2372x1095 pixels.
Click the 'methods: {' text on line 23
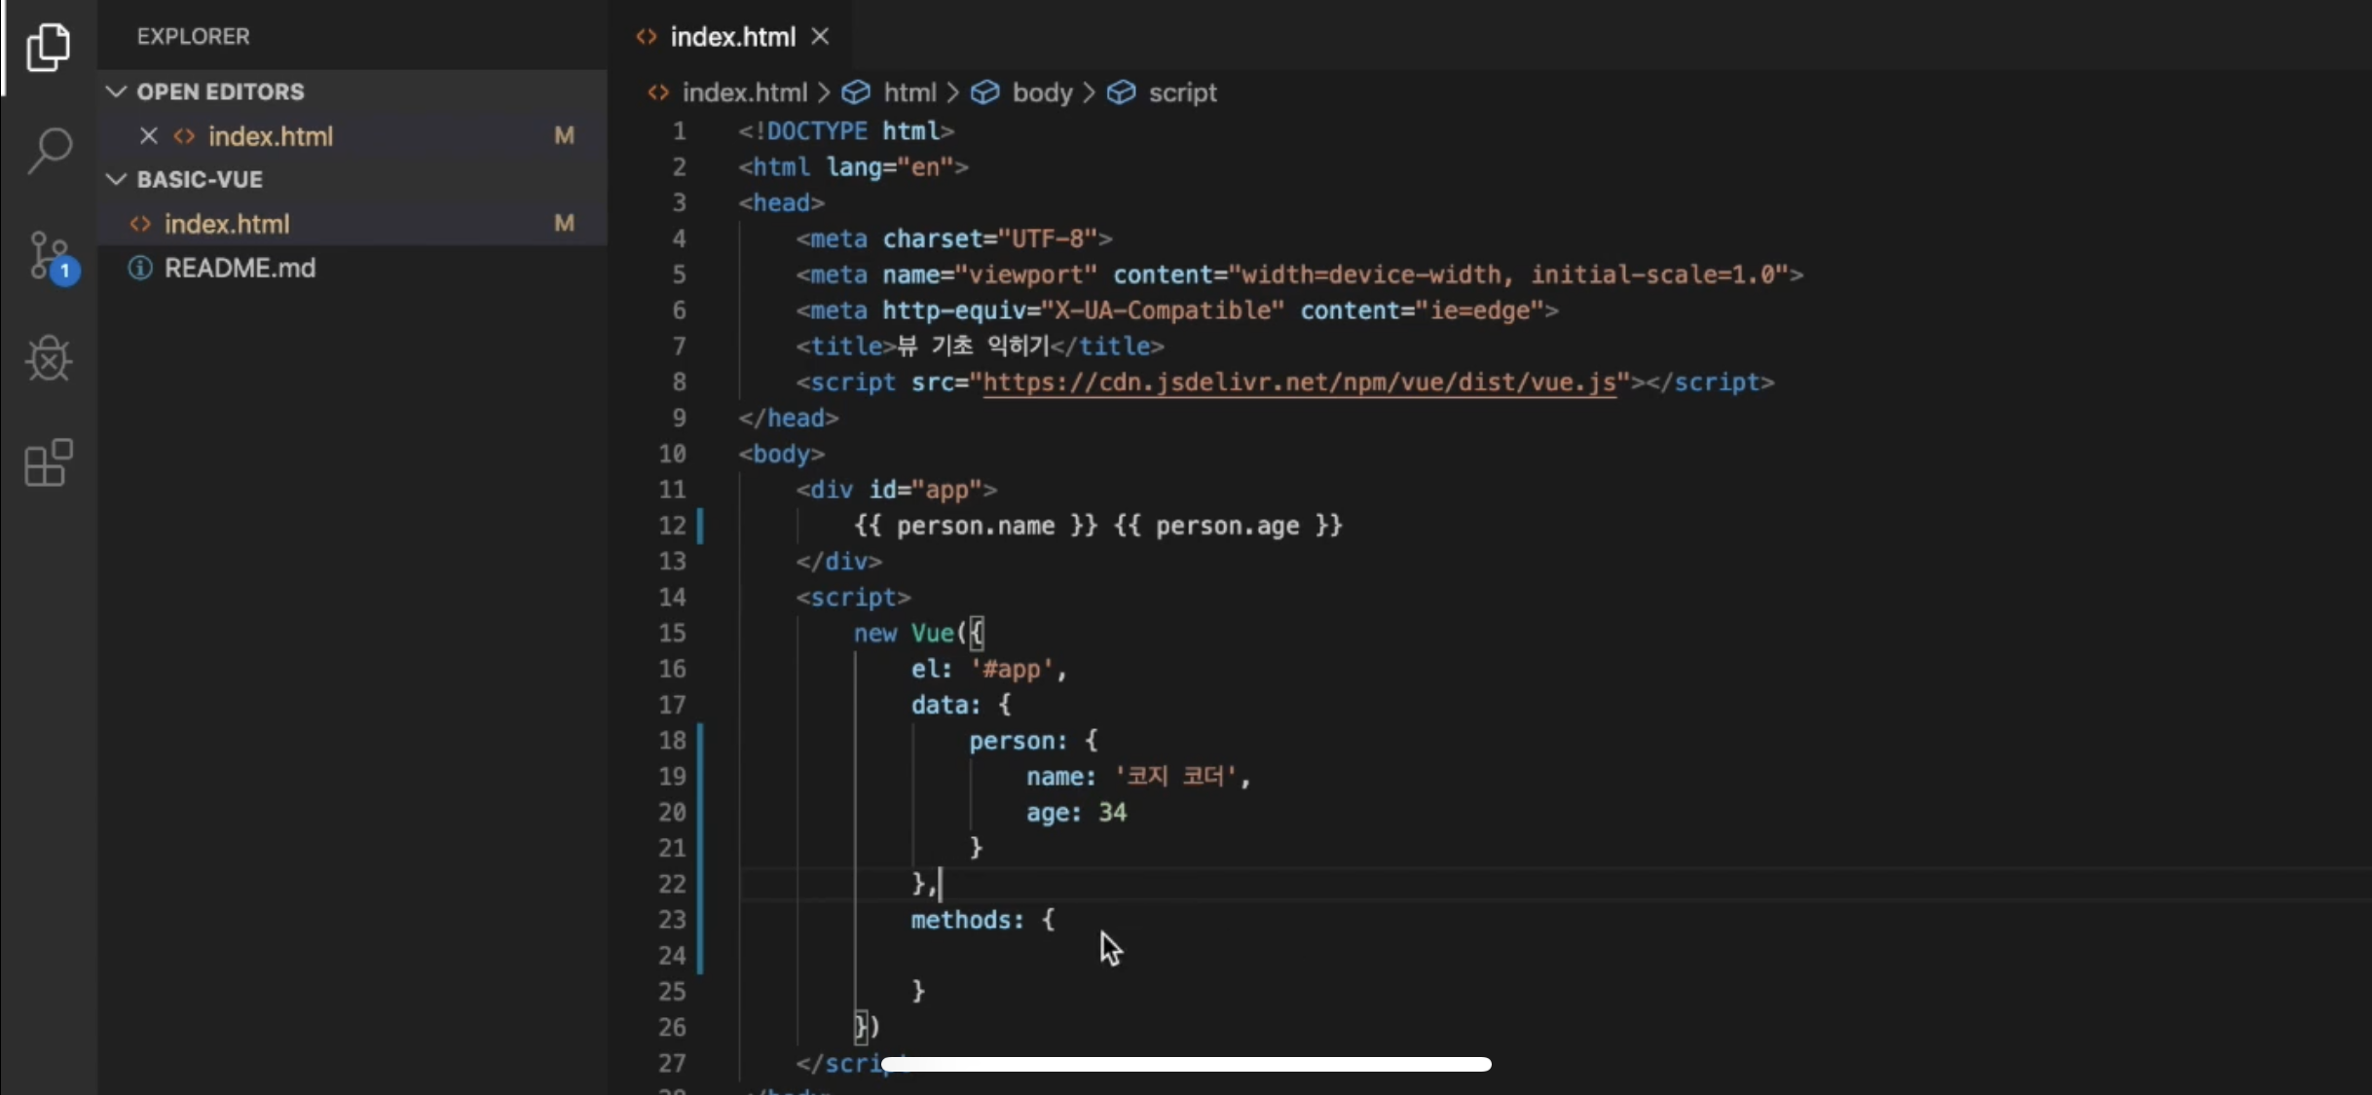[x=982, y=920]
